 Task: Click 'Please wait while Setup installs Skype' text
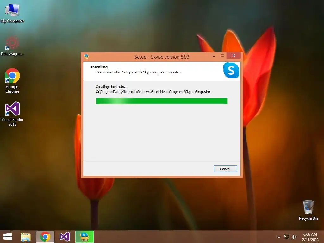138,72
